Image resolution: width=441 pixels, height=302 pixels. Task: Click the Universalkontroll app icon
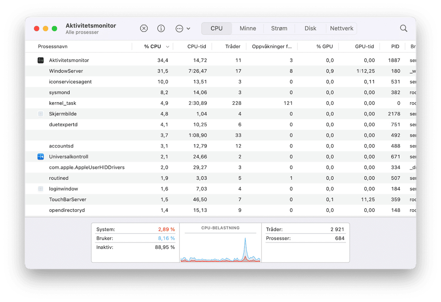point(41,157)
